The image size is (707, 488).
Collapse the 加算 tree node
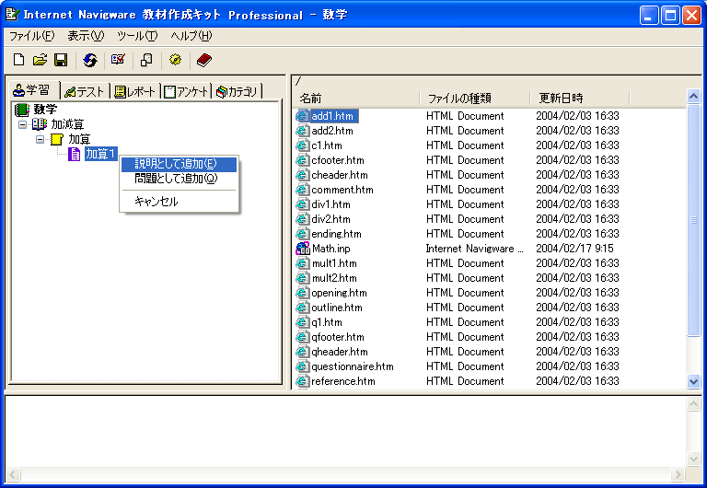coord(40,139)
